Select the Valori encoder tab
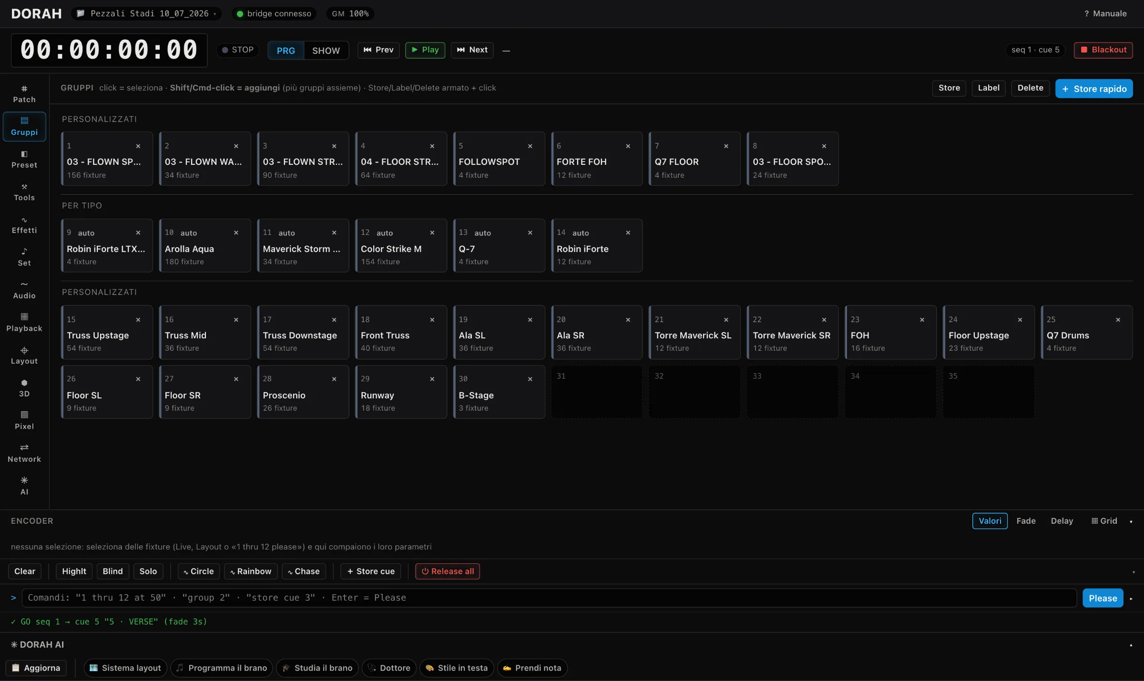The height and width of the screenshot is (681, 1144). [x=990, y=521]
